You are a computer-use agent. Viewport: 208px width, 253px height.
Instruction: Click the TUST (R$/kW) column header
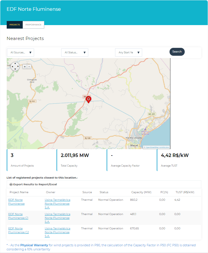tap(185, 192)
